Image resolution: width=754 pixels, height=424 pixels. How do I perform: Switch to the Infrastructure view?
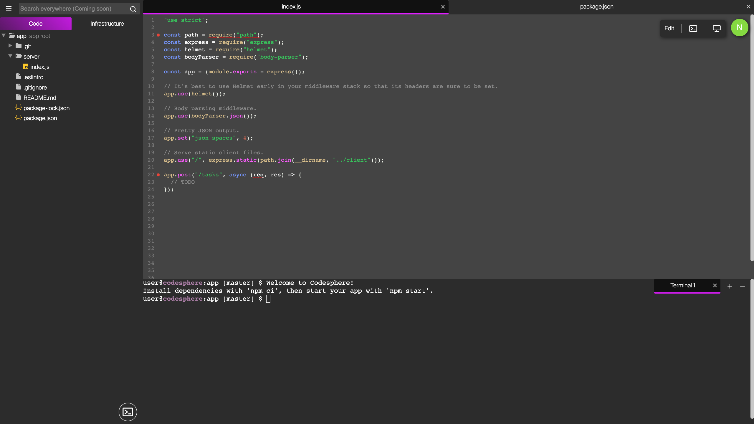107,24
